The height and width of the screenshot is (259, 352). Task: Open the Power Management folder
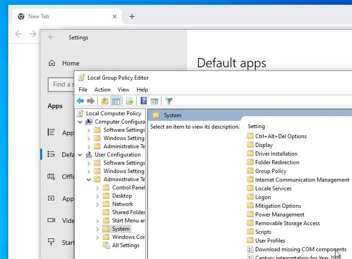276,215
